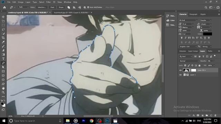Select the Brush tool
The image size is (221, 124).
pyautogui.click(x=3, y=46)
